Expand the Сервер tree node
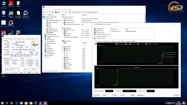This screenshot has width=187, height=105. pyautogui.click(x=44, y=38)
